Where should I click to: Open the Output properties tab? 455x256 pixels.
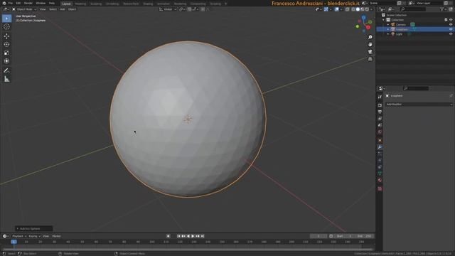click(x=380, y=112)
